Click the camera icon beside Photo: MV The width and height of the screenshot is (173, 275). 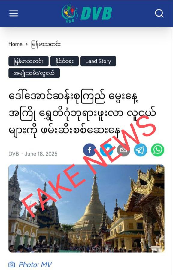[x=12, y=264]
